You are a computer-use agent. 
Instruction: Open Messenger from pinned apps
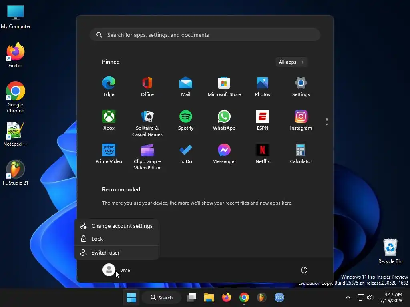[224, 154]
